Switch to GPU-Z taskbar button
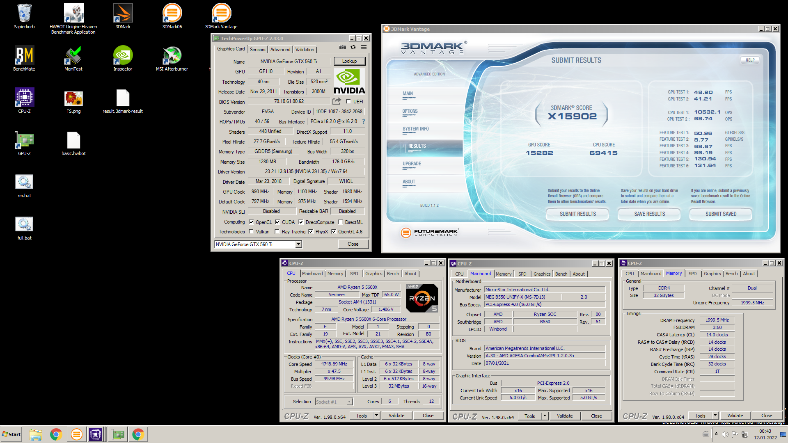 (x=118, y=434)
